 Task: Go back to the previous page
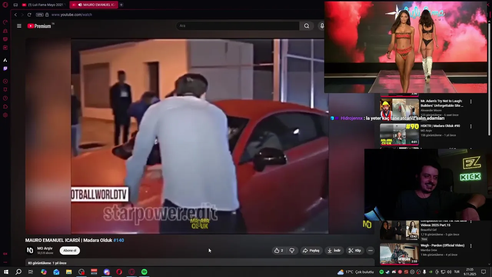coord(15,15)
